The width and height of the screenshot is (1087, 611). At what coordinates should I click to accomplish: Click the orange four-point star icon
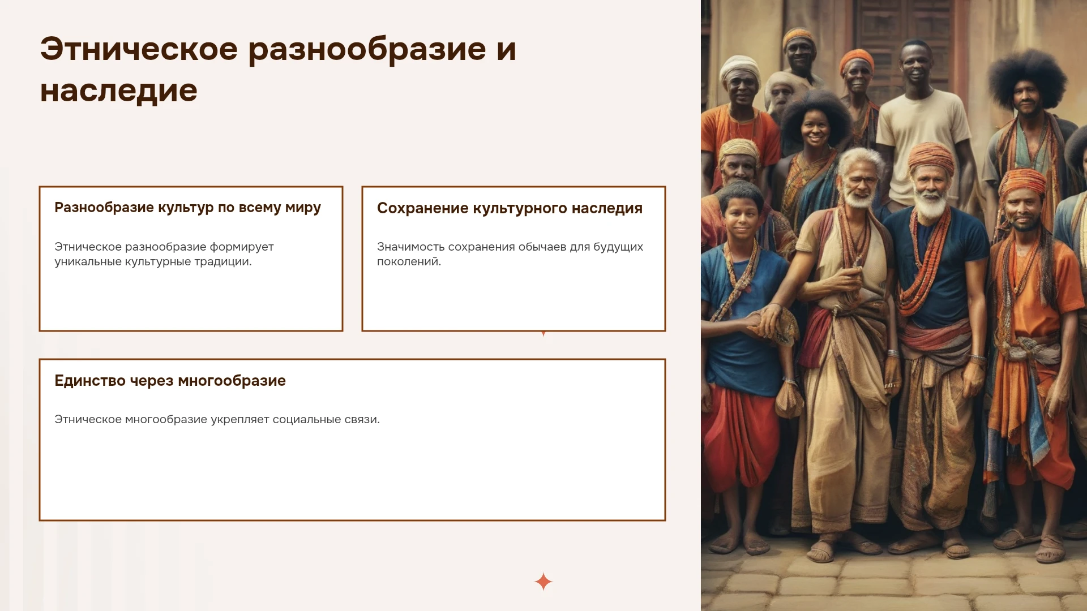click(x=543, y=582)
